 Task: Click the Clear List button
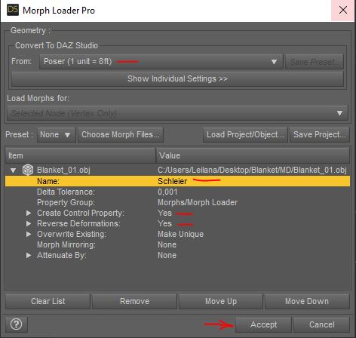tap(48, 301)
